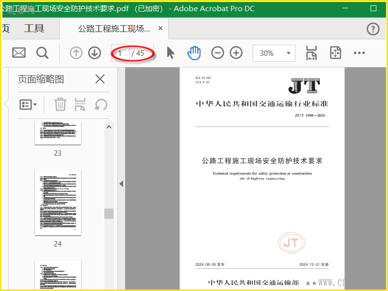The width and height of the screenshot is (388, 291).
Task: Click the release date 2024-08-06 发布
Action: click(210, 264)
